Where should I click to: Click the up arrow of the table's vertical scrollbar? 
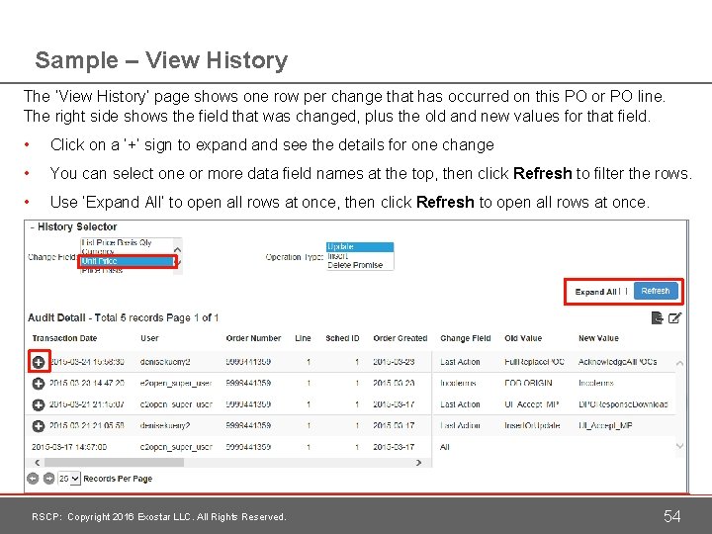pos(679,363)
